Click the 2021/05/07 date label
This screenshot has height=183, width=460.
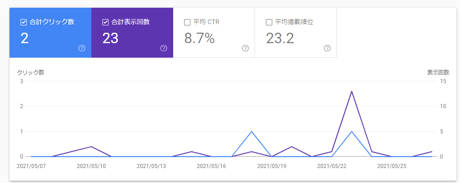tap(31, 166)
